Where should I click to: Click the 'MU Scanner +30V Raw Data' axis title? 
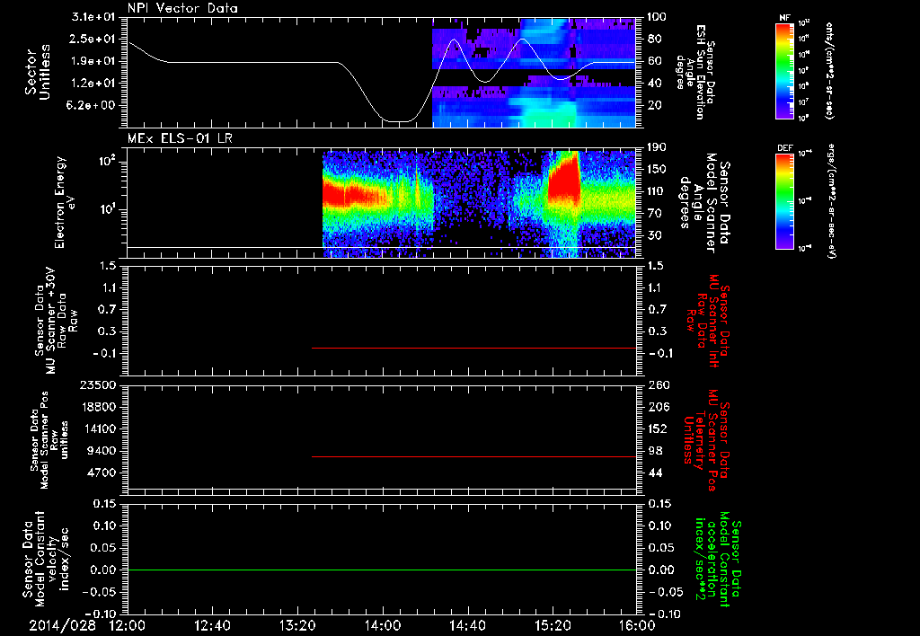[55, 321]
